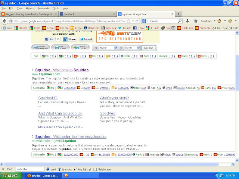This screenshot has height=179, width=239.
Task: Open SEOquake Info in the toolbar
Action: 7,28
